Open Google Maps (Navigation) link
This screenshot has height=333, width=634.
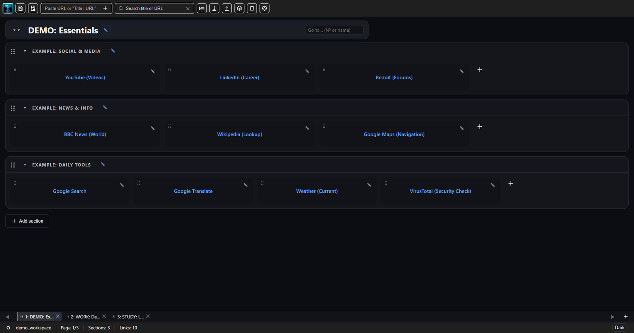click(394, 134)
